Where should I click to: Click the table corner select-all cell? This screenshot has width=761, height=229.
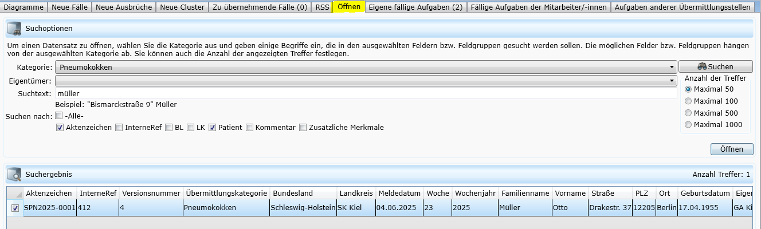point(15,194)
